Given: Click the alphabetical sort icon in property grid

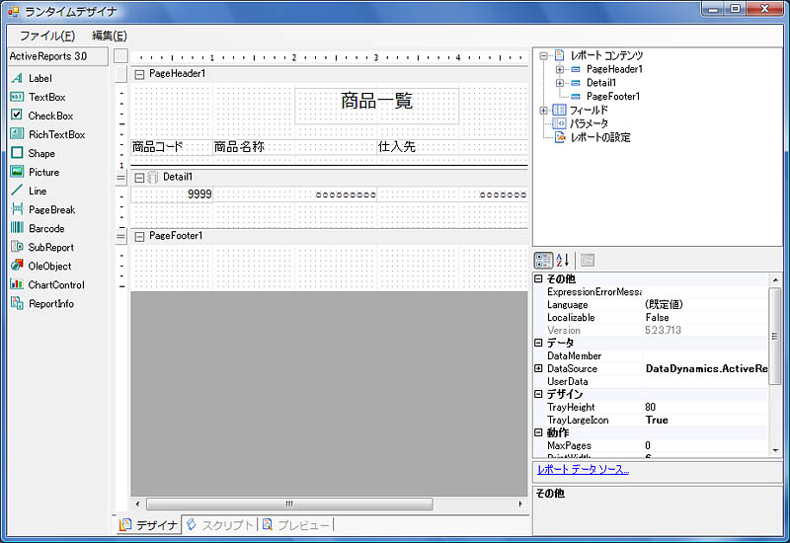Looking at the screenshot, I should click(x=562, y=261).
